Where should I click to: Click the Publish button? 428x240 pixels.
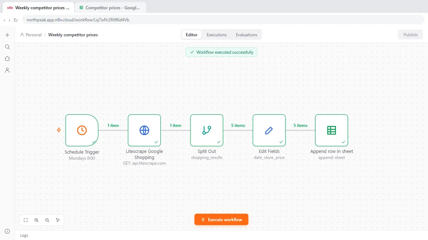click(x=411, y=35)
